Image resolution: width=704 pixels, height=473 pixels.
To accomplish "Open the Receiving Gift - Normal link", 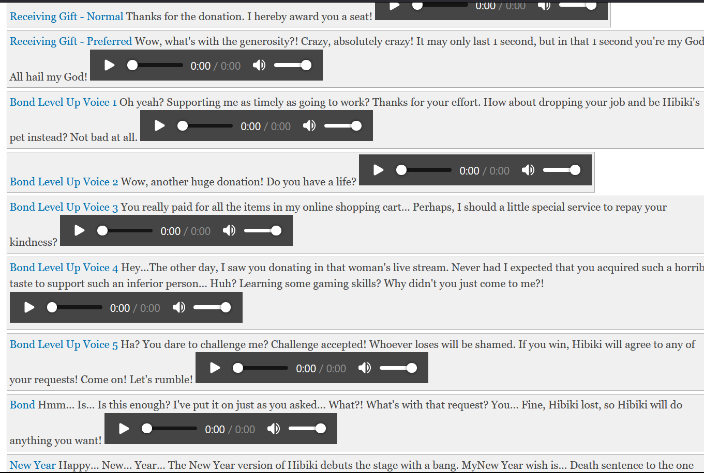I will [x=66, y=17].
